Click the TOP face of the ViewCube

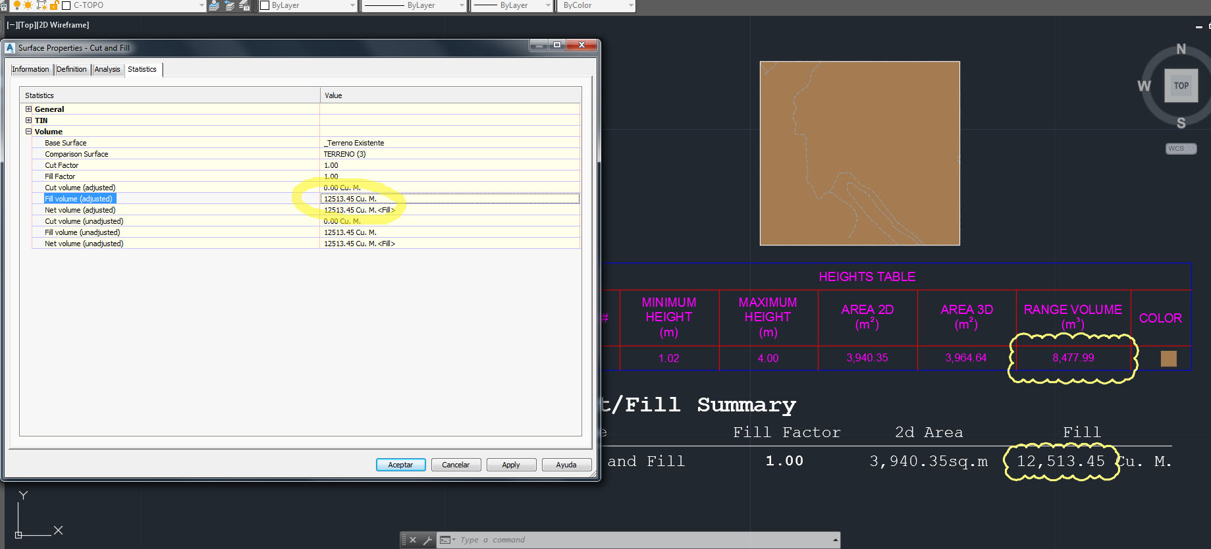pyautogui.click(x=1181, y=86)
